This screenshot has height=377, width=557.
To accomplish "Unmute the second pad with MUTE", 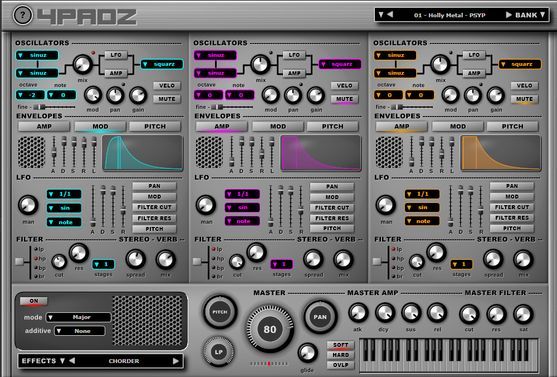I will [x=345, y=99].
